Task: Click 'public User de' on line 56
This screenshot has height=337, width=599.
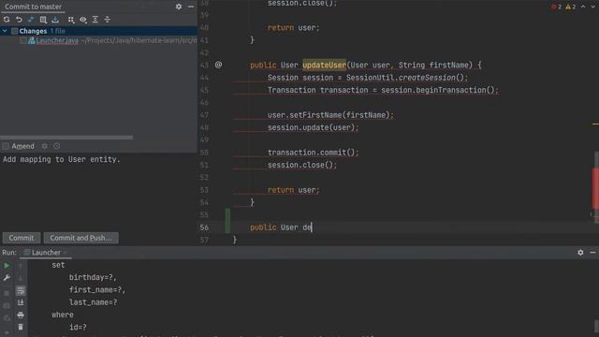Action: pos(281,227)
